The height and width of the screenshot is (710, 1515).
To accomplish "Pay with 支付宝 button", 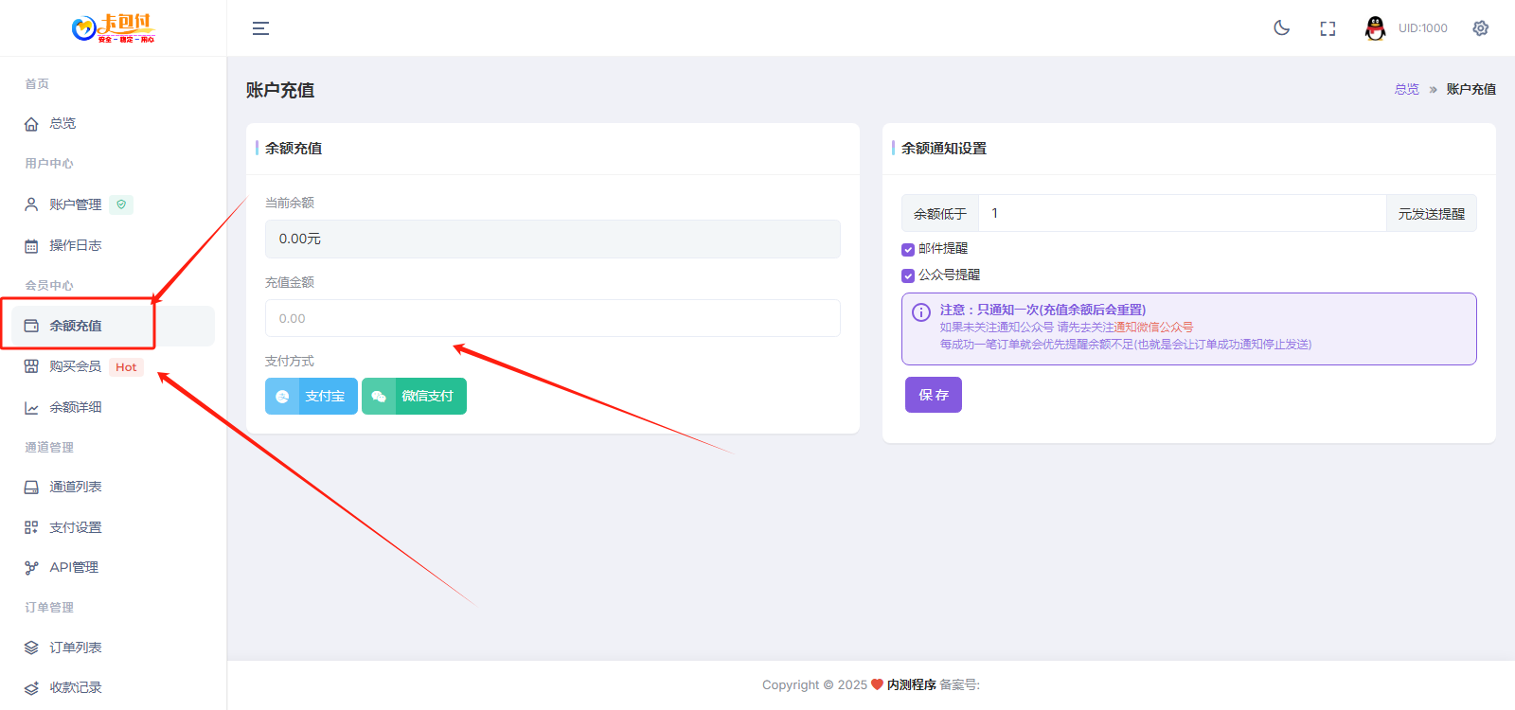I will tap(312, 397).
